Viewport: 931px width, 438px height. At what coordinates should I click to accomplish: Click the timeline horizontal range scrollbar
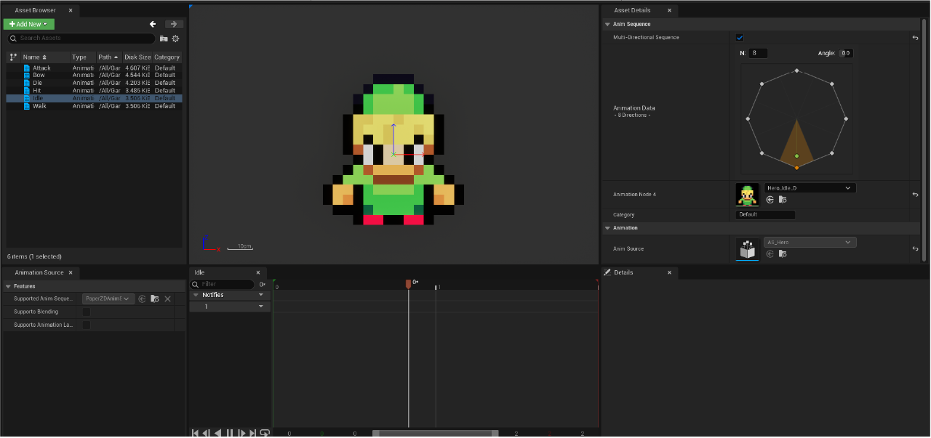click(x=436, y=434)
